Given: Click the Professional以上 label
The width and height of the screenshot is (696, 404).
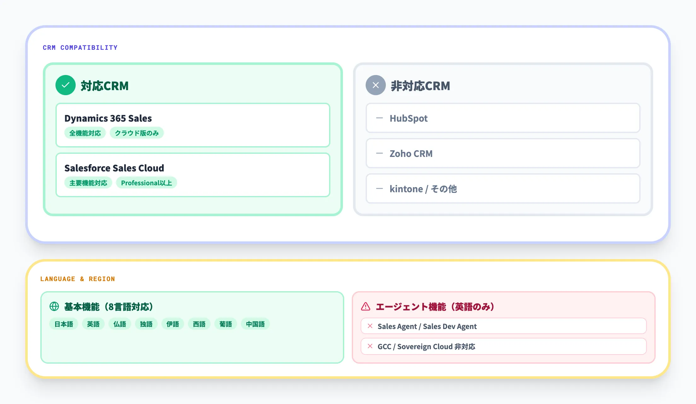Looking at the screenshot, I should [146, 182].
